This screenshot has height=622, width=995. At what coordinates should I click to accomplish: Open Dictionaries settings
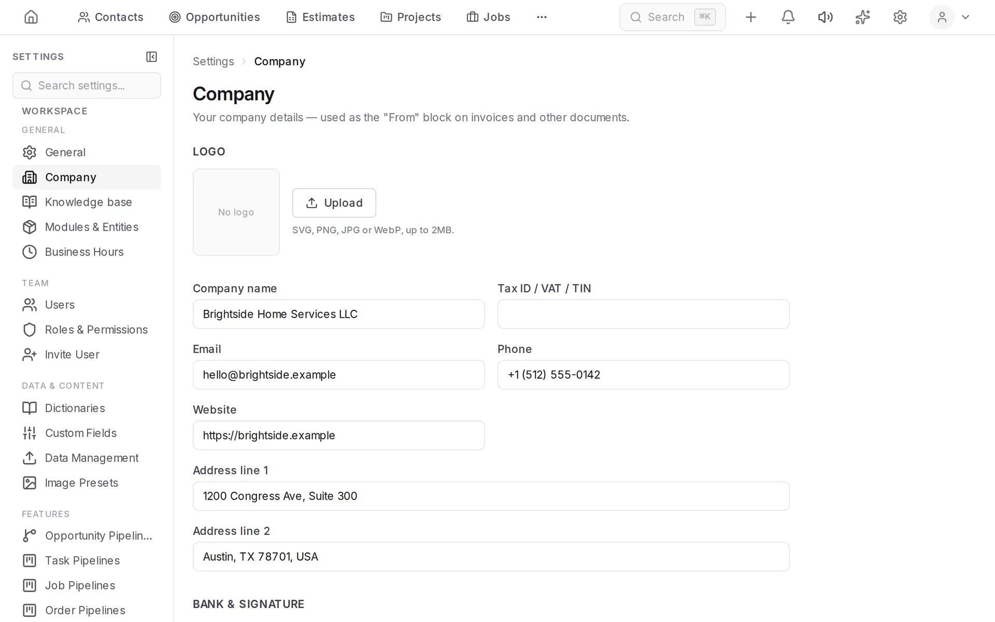(x=87, y=408)
